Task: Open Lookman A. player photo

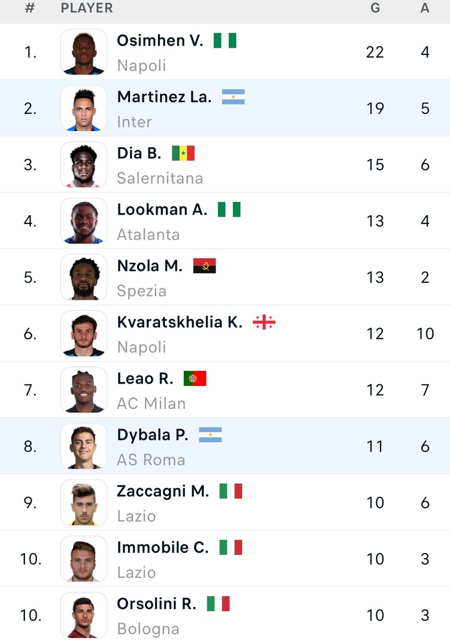Action: coord(84,221)
